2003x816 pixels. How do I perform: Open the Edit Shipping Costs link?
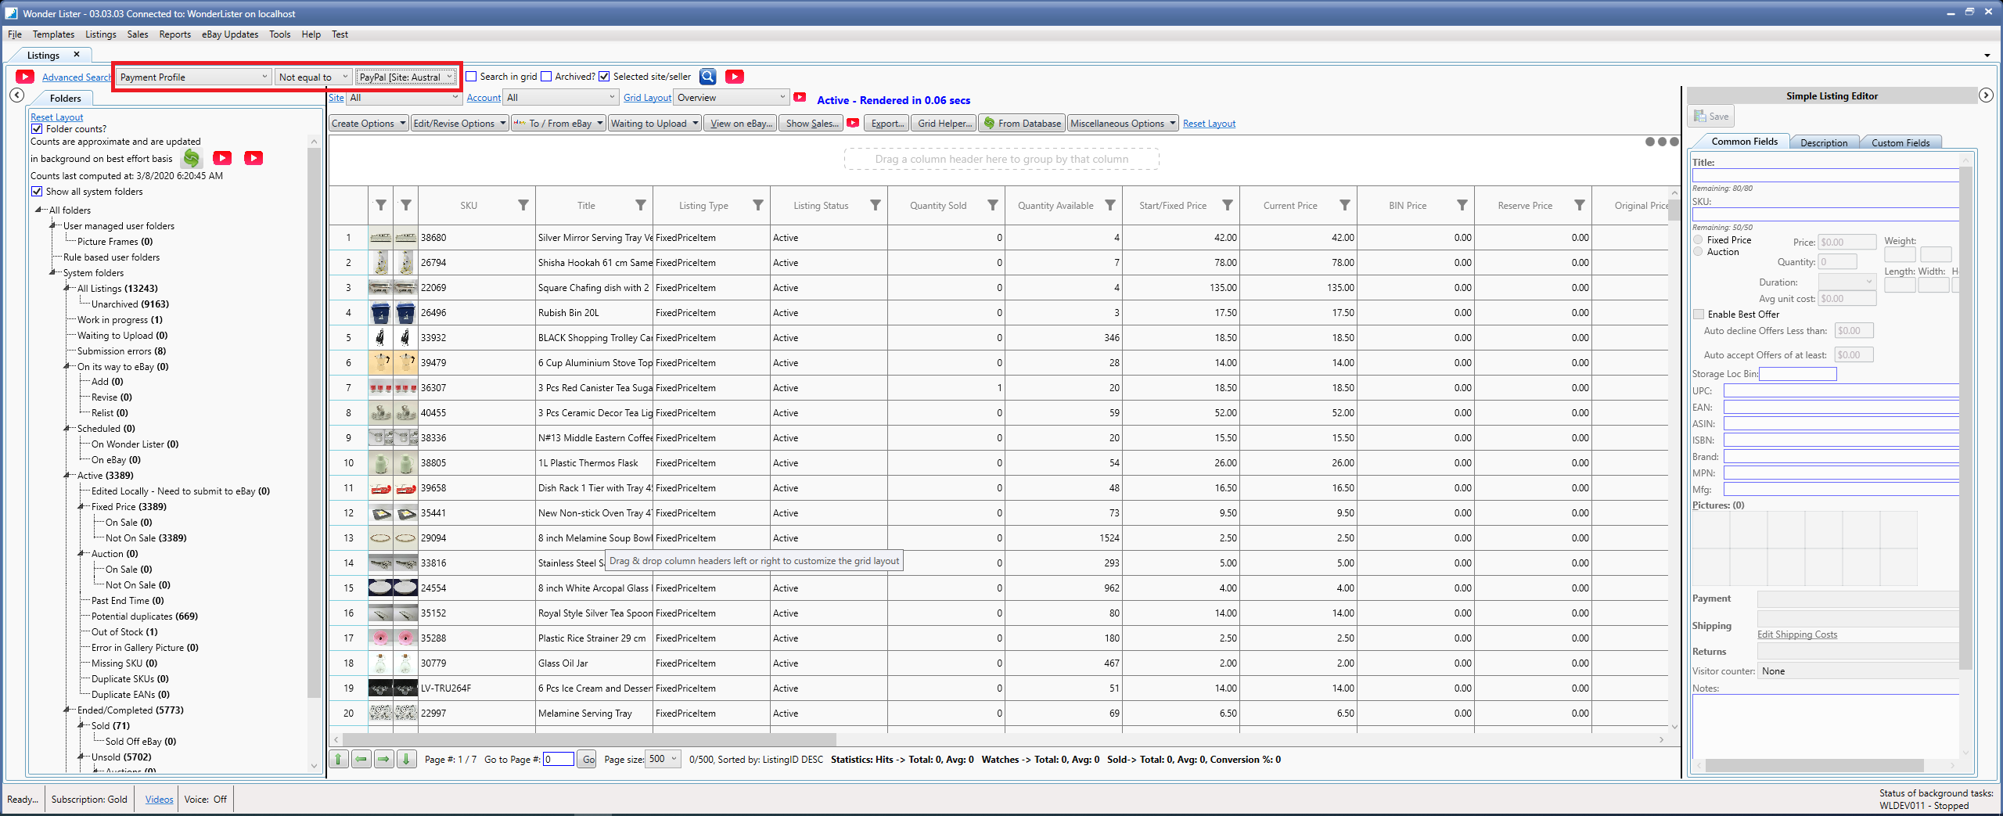(1797, 634)
